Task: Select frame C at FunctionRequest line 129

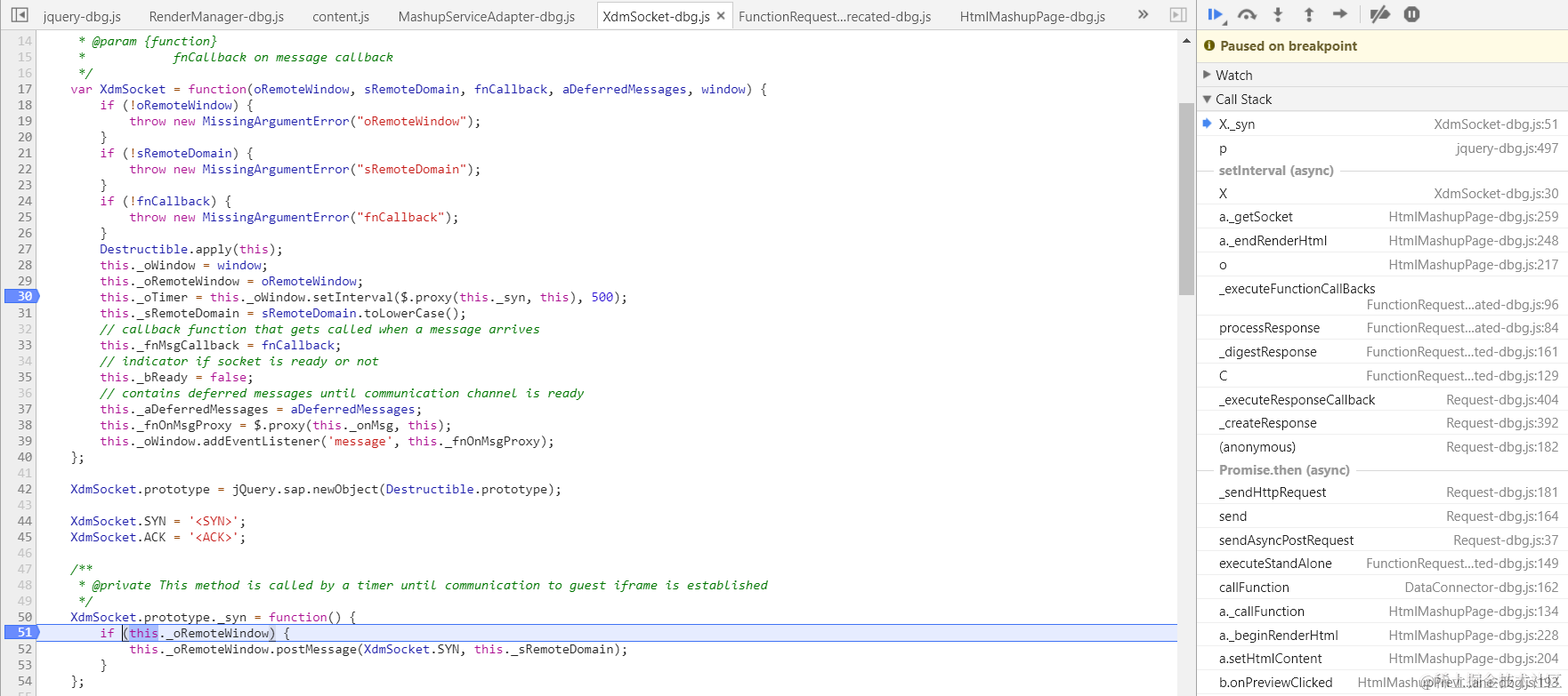Action: point(1381,376)
